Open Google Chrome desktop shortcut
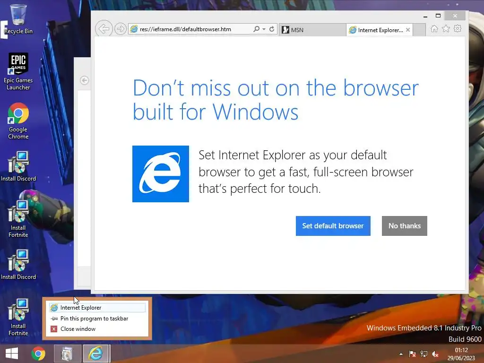The height and width of the screenshot is (363, 484). coord(18,121)
